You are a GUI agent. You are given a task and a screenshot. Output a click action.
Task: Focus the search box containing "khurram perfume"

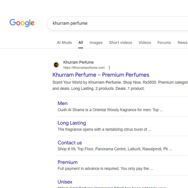tap(119, 23)
